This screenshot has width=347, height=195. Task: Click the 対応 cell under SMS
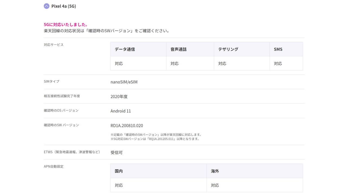coord(278,64)
